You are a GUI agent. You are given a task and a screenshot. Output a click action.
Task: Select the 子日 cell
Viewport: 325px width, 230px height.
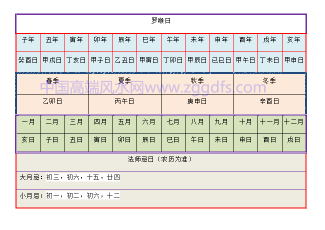tap(52, 142)
